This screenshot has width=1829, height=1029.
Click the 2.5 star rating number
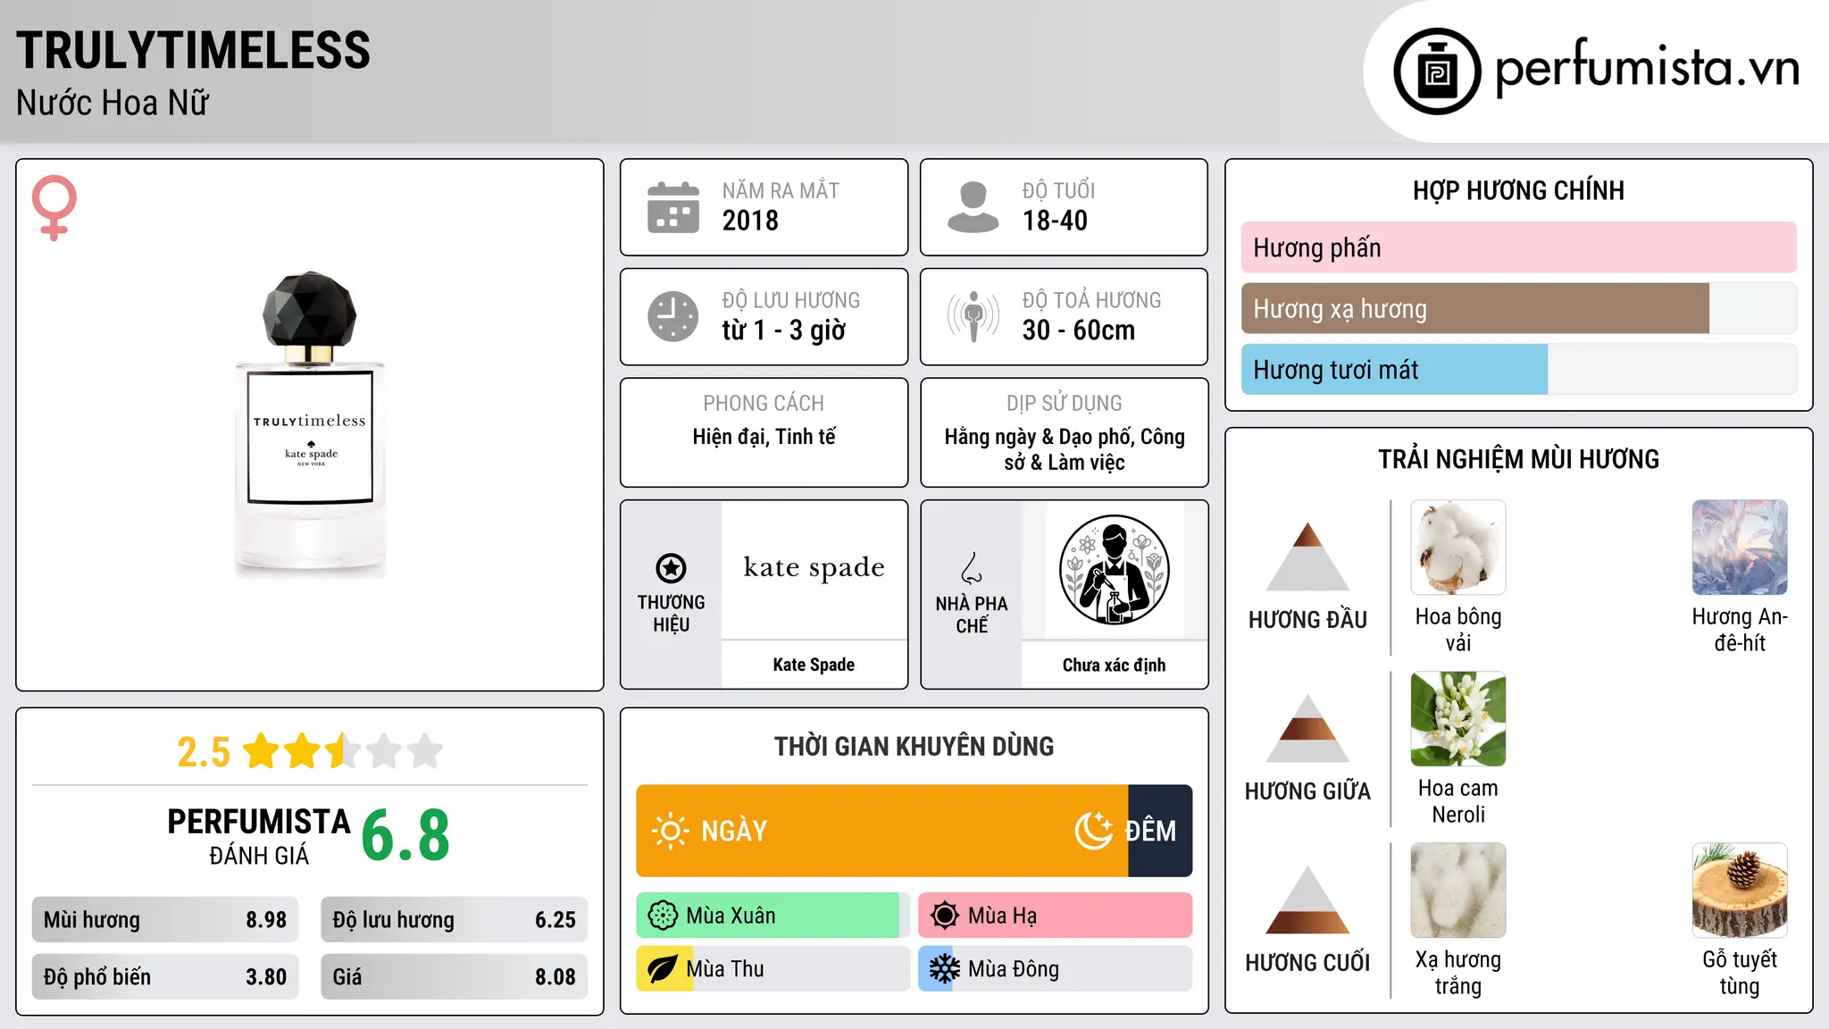click(x=204, y=752)
